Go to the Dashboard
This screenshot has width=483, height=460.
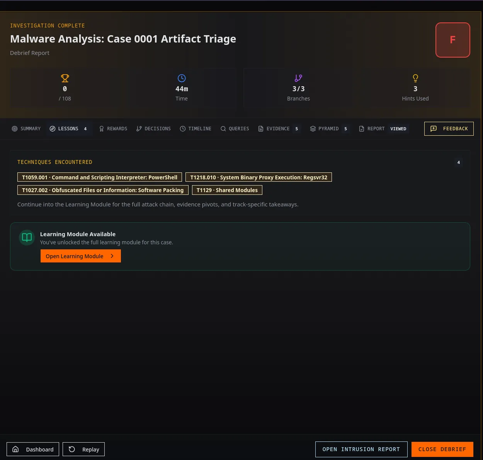33,449
